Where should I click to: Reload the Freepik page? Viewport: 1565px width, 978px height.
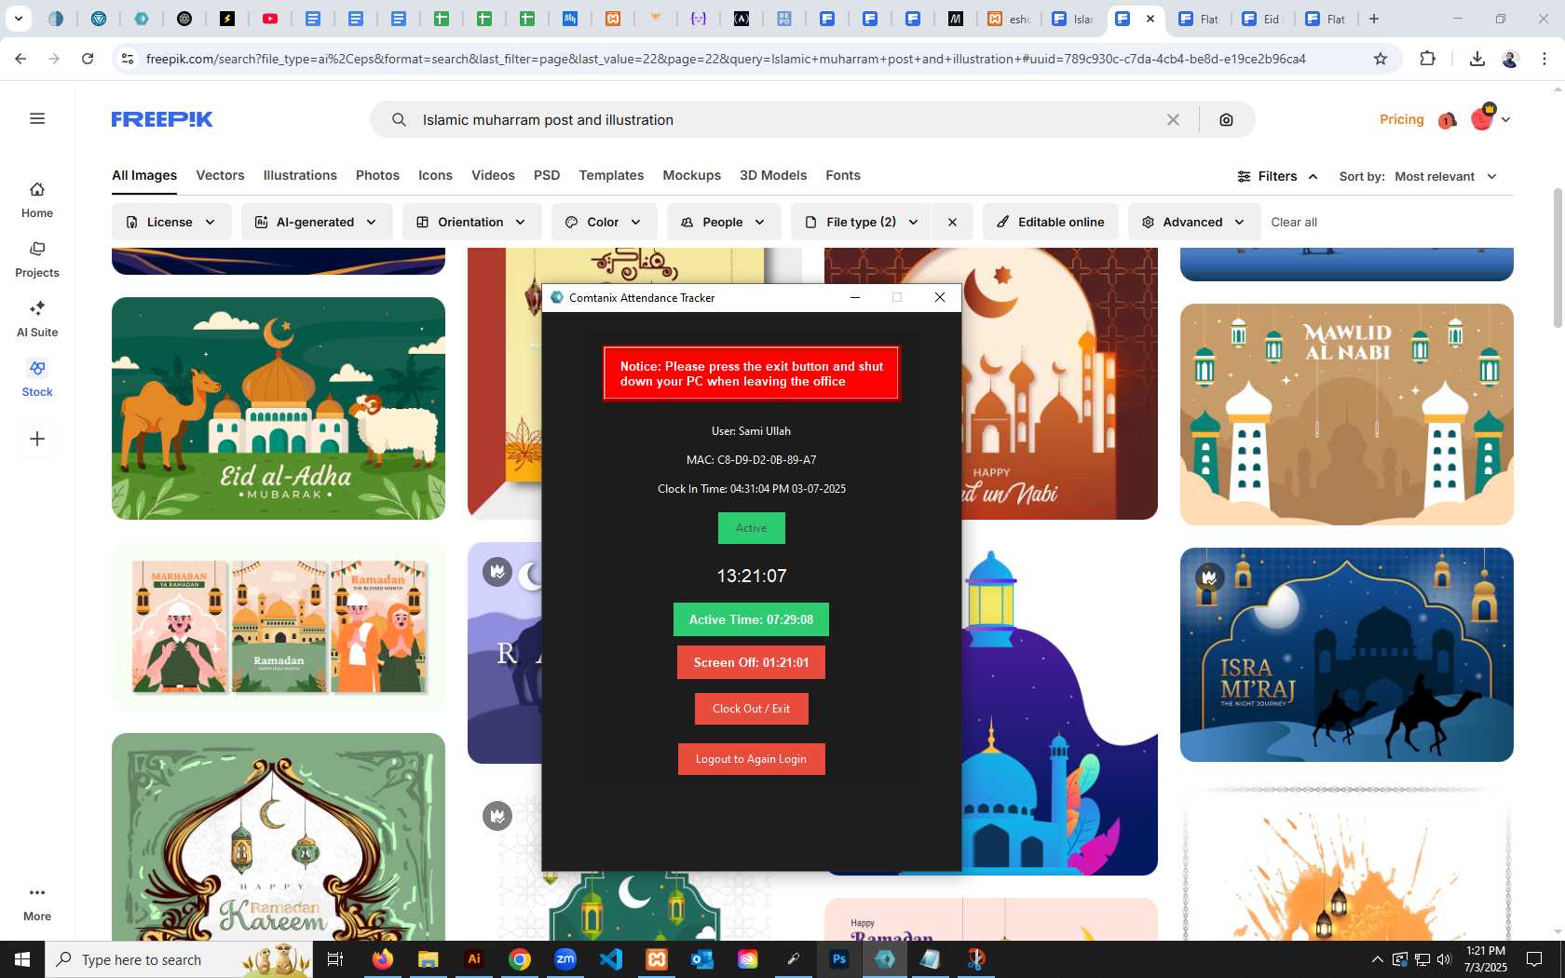tap(88, 59)
